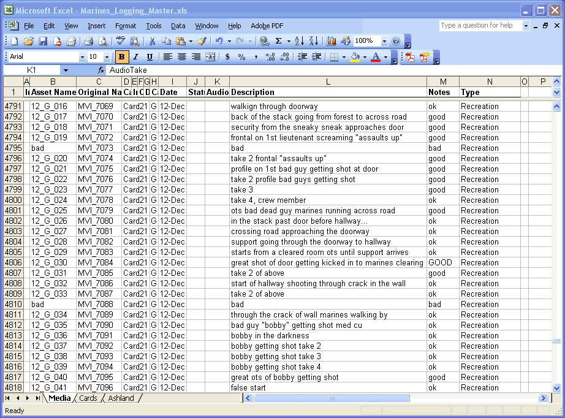This screenshot has width=565, height=418.
Task: Select the Format Painter brush
Action: click(x=202, y=41)
